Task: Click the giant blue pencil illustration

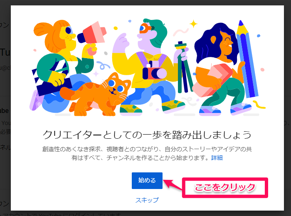Action: point(247,59)
